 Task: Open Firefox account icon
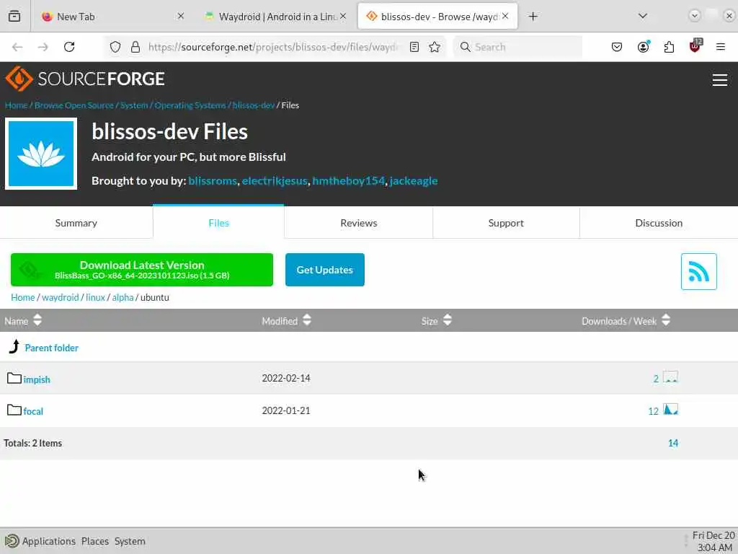coord(643,47)
